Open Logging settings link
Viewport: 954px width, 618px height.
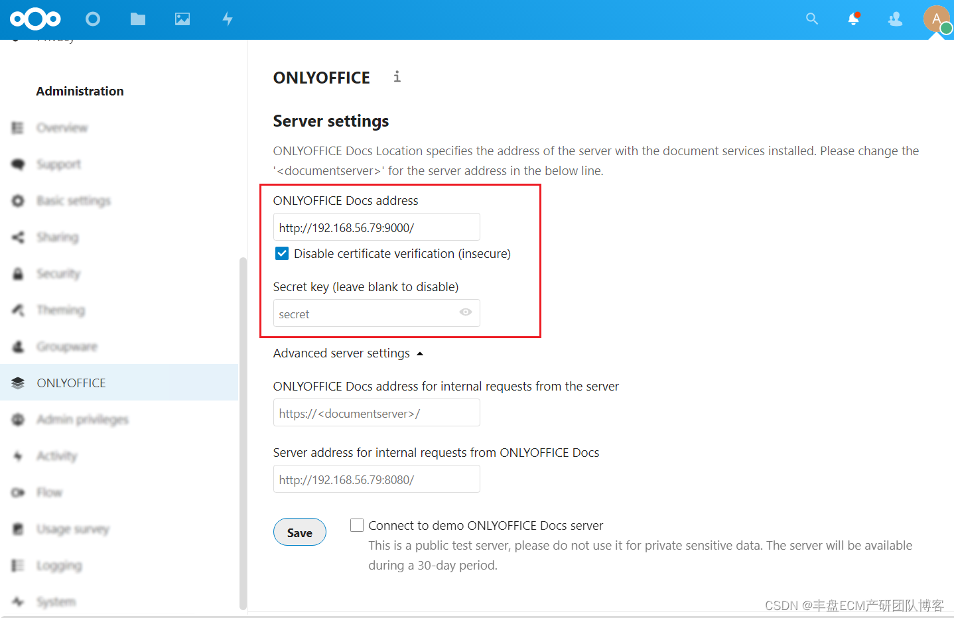59,565
